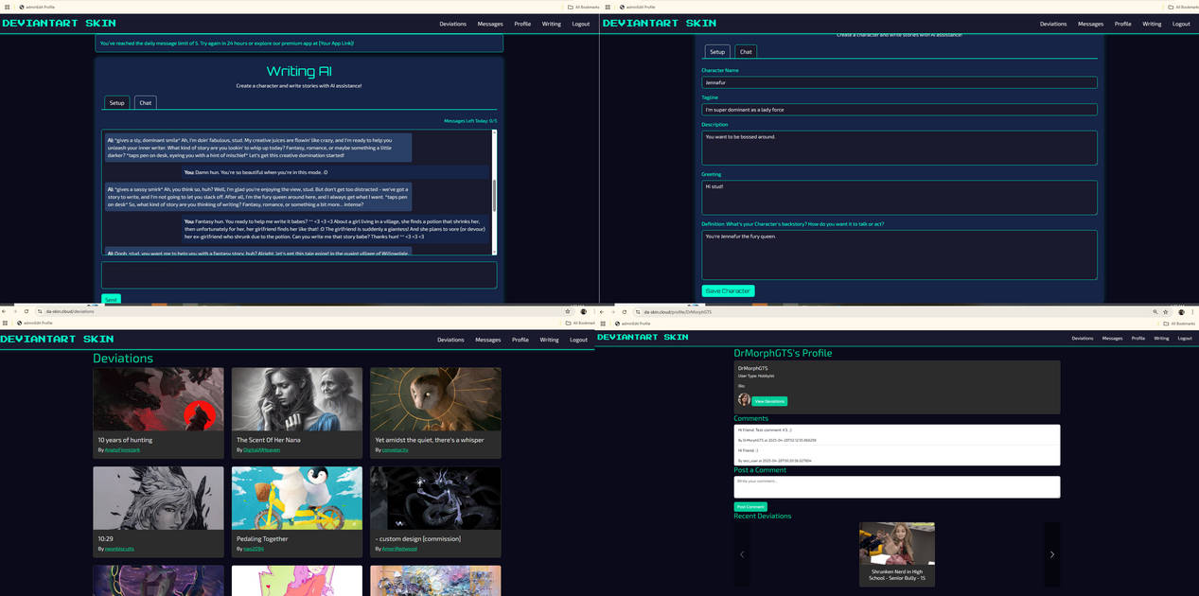Image resolution: width=1199 pixels, height=596 pixels.
Task: Log out from the Deviations gallery window navbar
Action: 578,340
